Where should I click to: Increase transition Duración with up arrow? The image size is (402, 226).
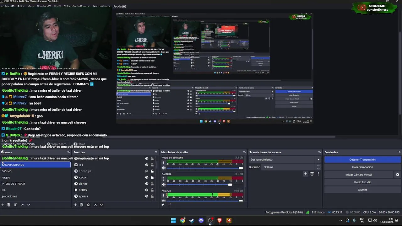318,165
